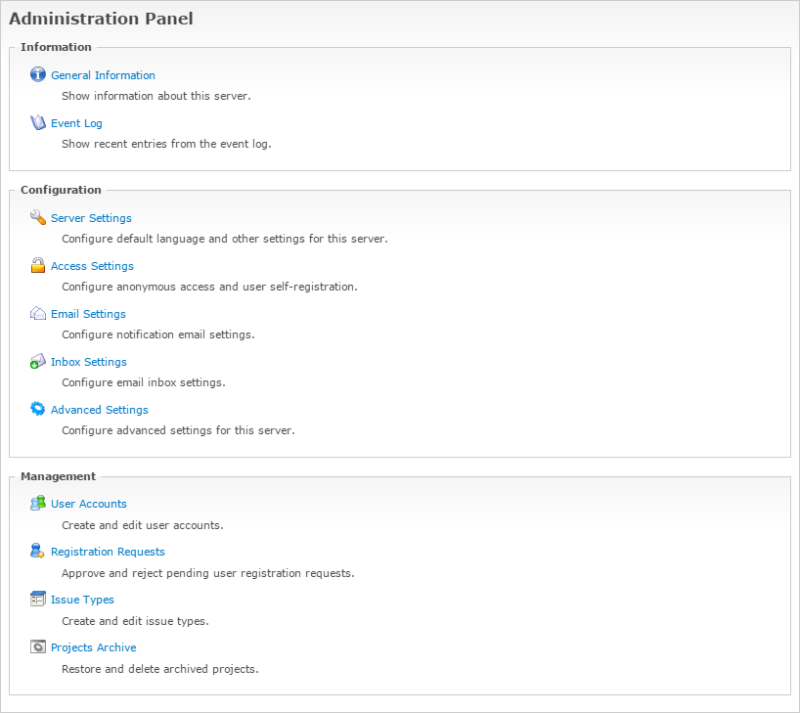Click the Inbox Settings envelope icon
The width and height of the screenshot is (800, 713).
tap(38, 361)
